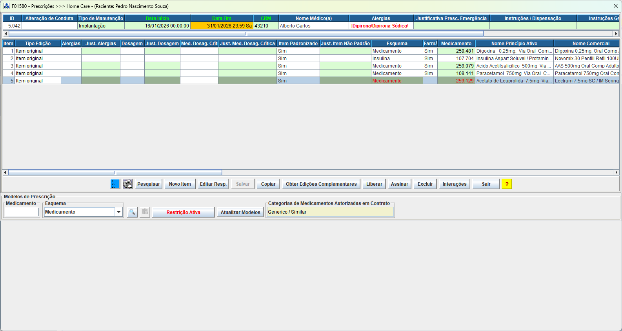Select the Insulina Aspart prescription row
This screenshot has height=331, width=622.
(513, 59)
